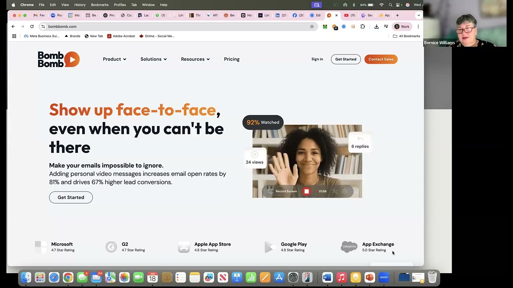The image size is (513, 288).
Task: Click the red stop recording button
Action: point(307,191)
